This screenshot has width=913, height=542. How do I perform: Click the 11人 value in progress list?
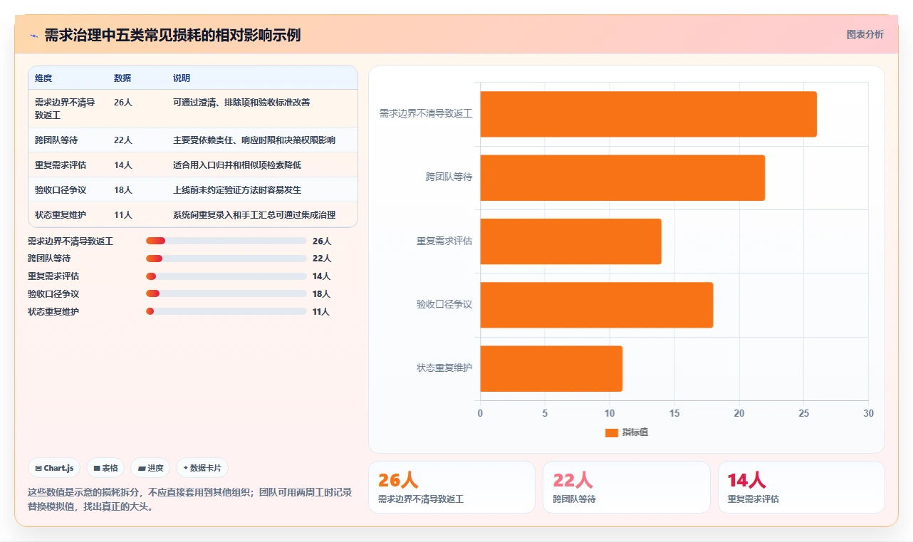click(321, 312)
